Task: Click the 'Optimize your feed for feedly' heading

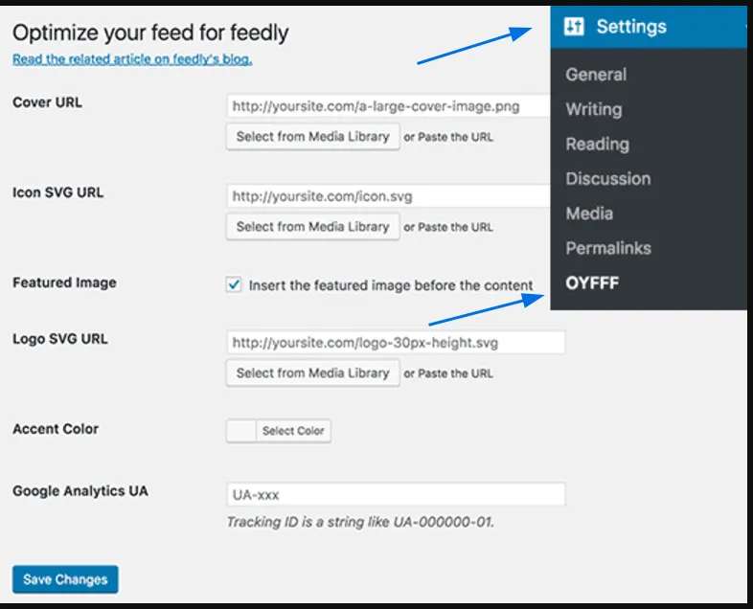Action: coord(150,33)
